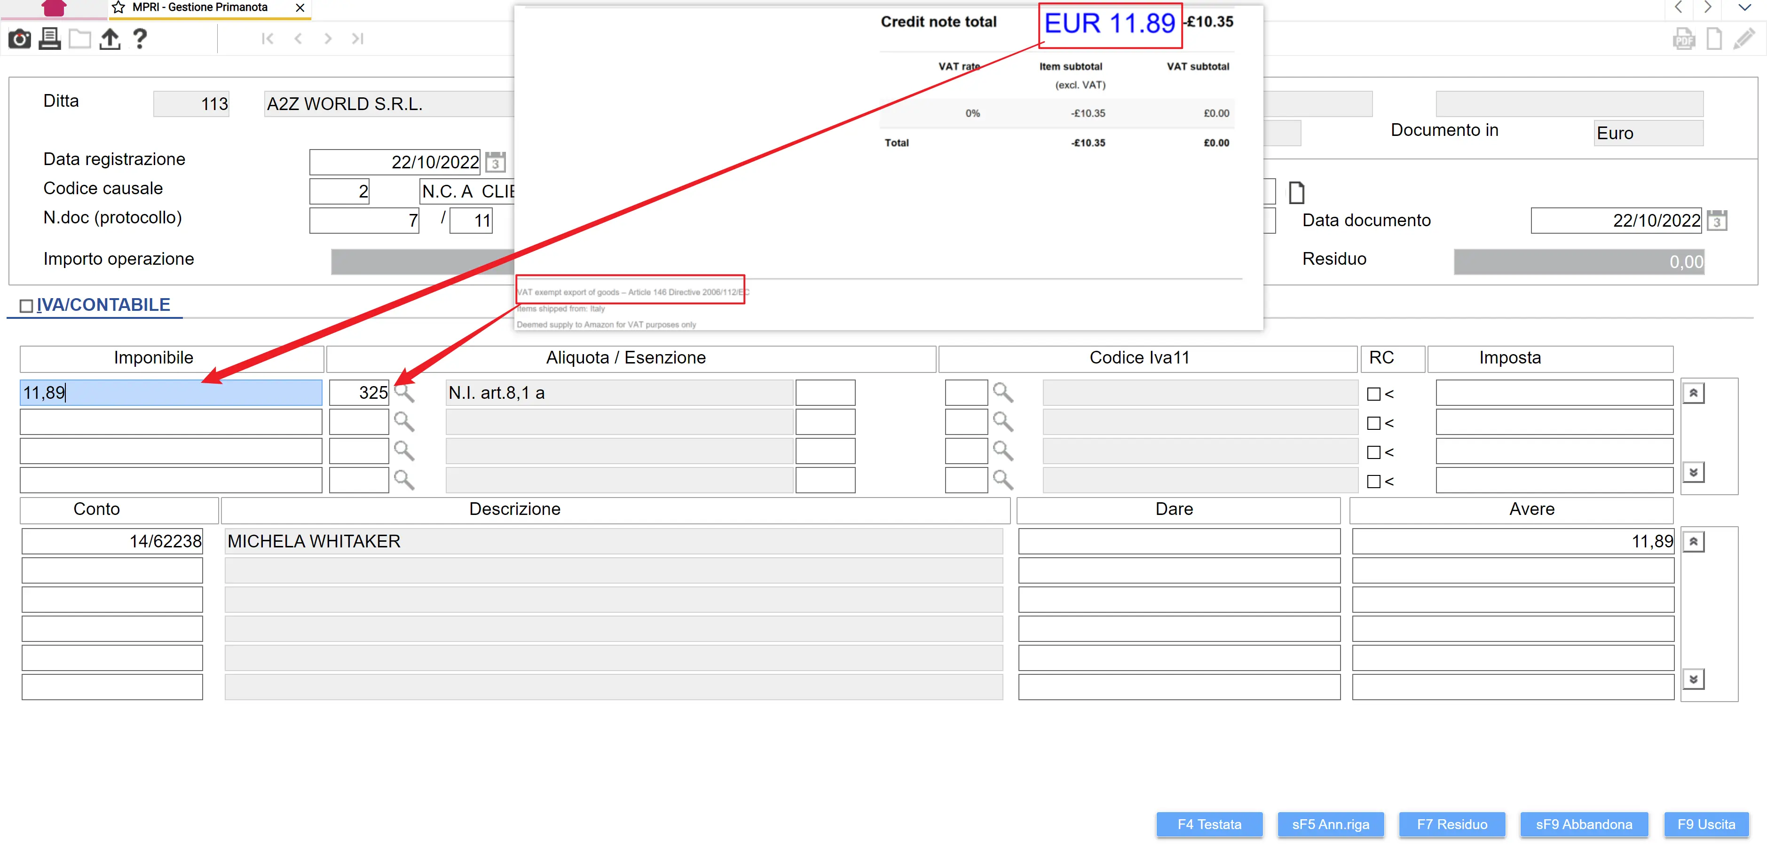The width and height of the screenshot is (1767, 846).
Task: Click magnifier beside aliquota code 325
Action: coord(404,393)
